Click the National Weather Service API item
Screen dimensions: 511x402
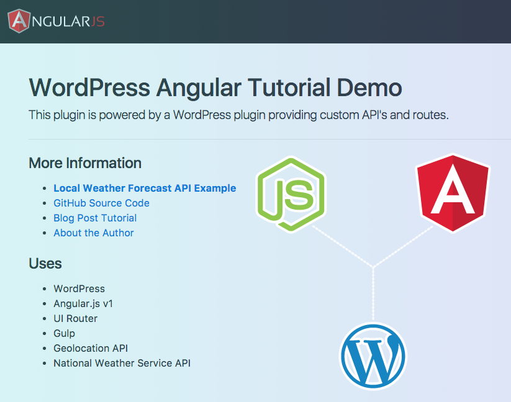click(x=122, y=364)
